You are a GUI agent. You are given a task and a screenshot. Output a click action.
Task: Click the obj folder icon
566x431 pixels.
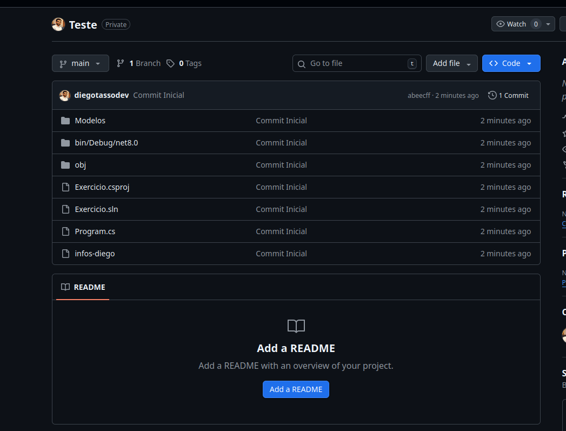pos(65,165)
